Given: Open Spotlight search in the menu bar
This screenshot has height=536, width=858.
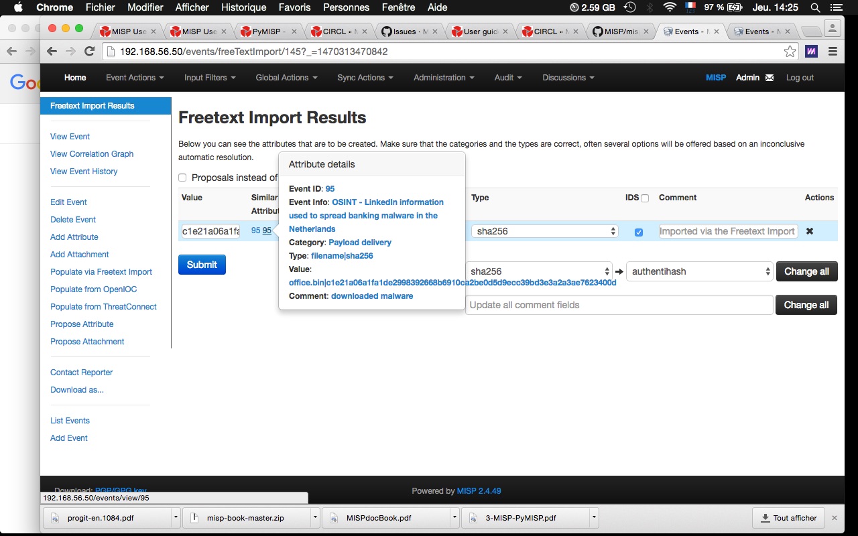Looking at the screenshot, I should pos(815,7).
